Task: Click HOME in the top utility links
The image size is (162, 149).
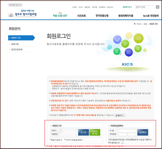Action: 75,7
